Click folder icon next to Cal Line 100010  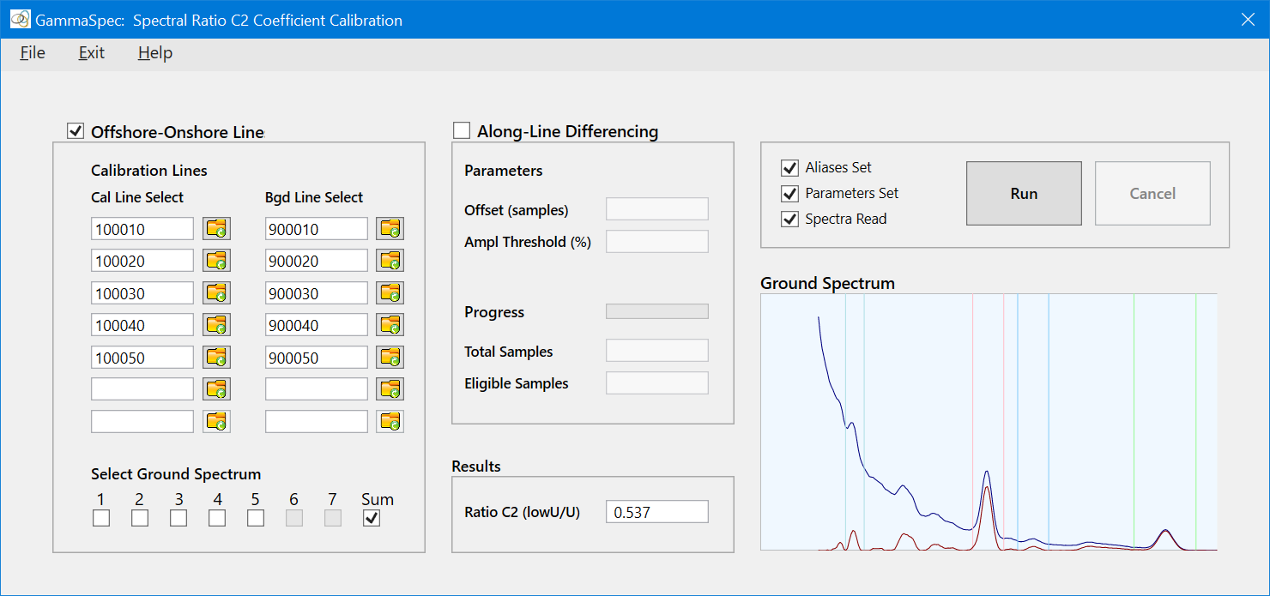point(216,228)
